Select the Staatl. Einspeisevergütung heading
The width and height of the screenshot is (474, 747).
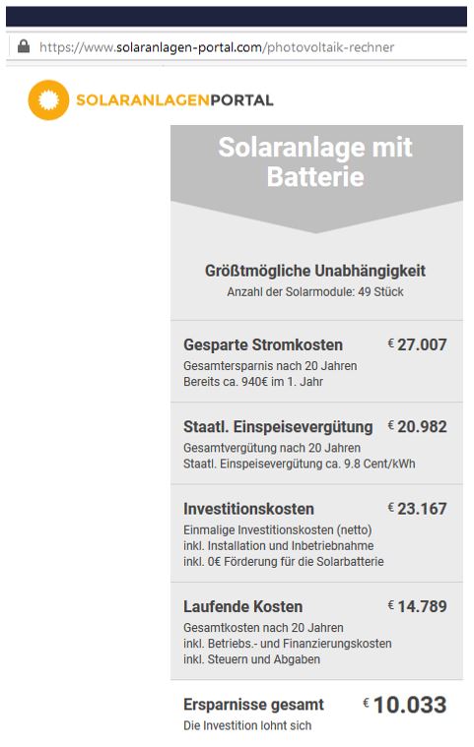pos(278,427)
